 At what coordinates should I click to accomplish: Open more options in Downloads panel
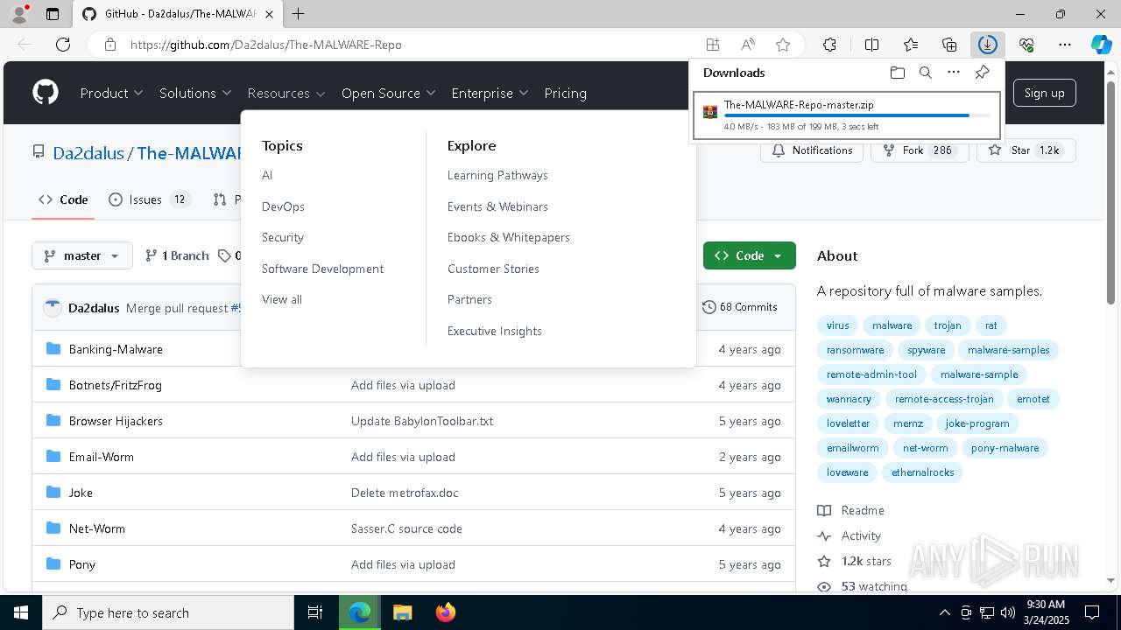tap(954, 73)
